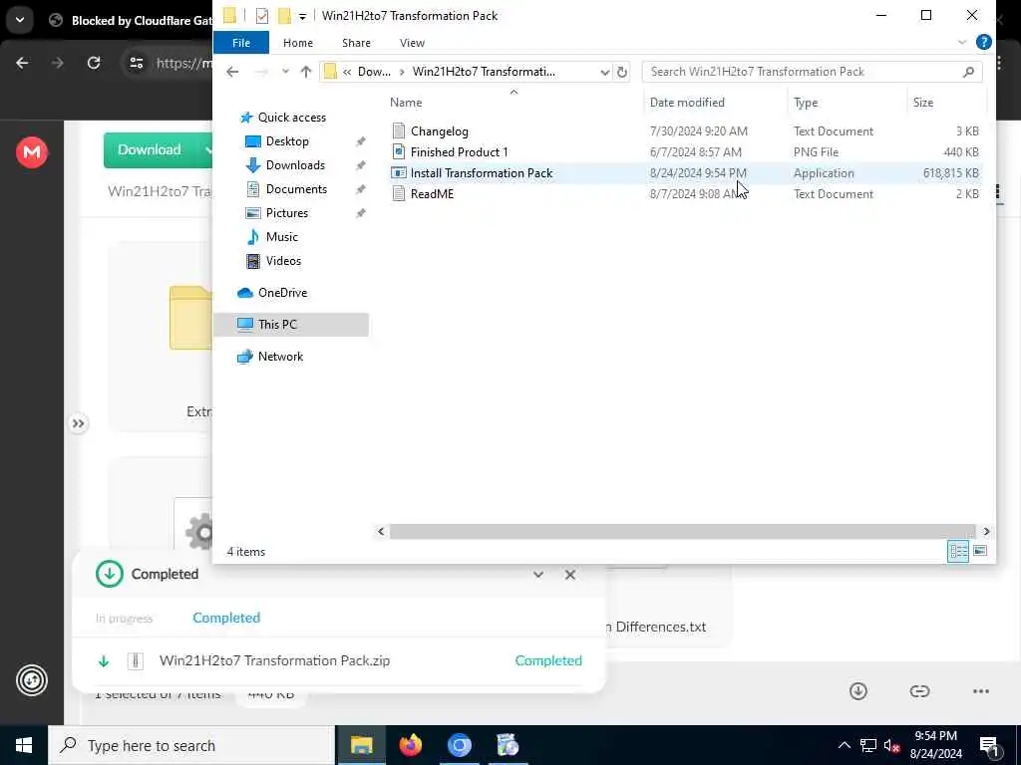Image resolution: width=1021 pixels, height=765 pixels.
Task: Open Quick Access toolbar customize dropdown
Action: tap(302, 16)
